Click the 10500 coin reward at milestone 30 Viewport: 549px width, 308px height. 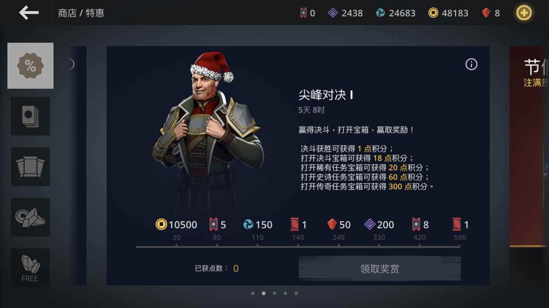click(177, 225)
